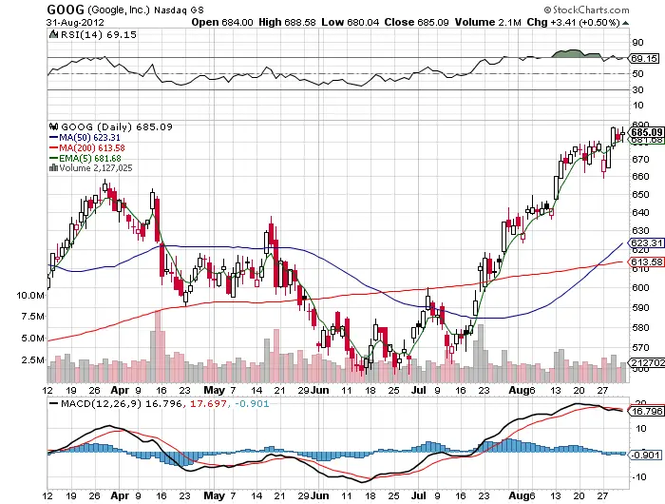Click the EMA(5) 681.68 legend label

[90, 159]
